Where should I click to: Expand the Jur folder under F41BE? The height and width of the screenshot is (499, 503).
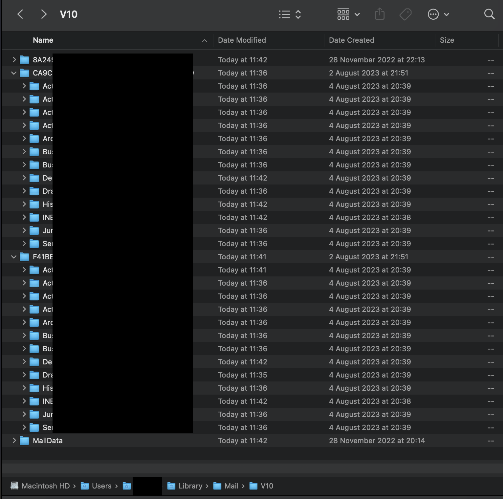[x=24, y=414]
